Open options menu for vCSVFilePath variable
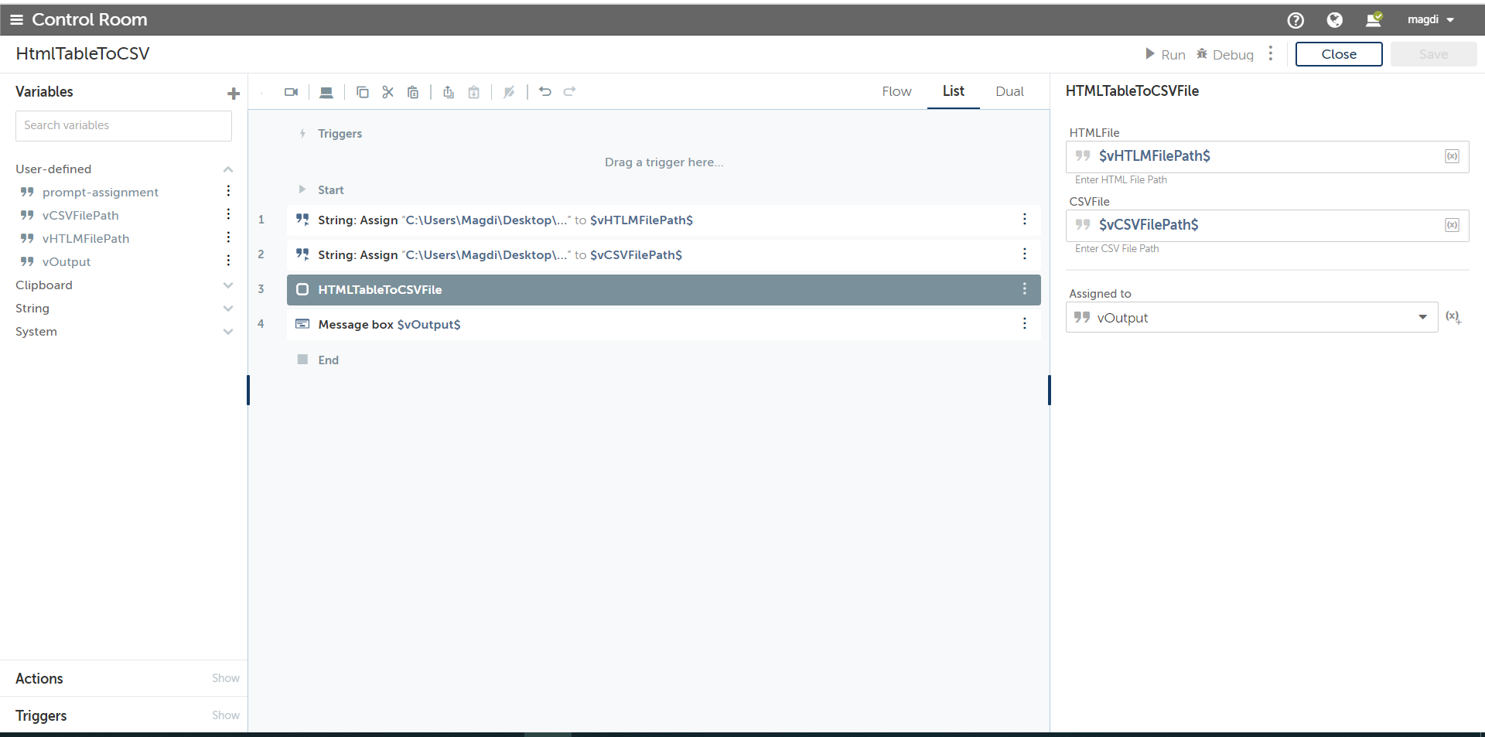This screenshot has height=737, width=1485. click(x=228, y=214)
